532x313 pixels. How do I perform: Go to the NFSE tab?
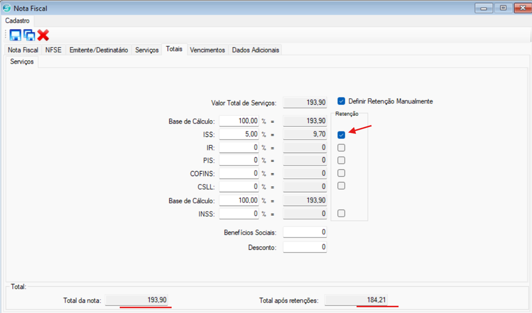pyautogui.click(x=53, y=50)
